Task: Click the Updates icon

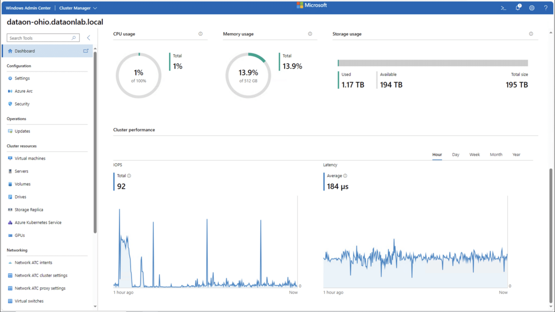Action: 10,131
